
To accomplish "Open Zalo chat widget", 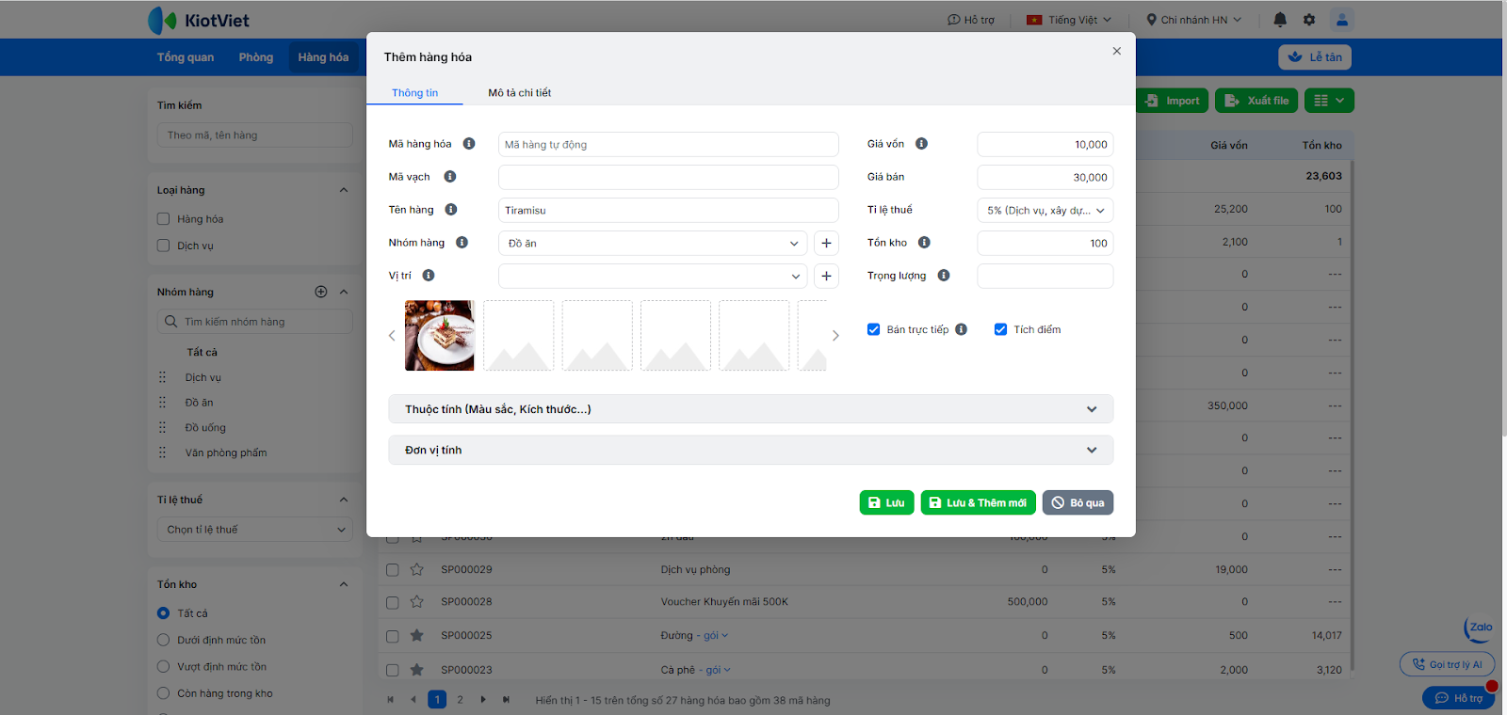I will [1479, 628].
